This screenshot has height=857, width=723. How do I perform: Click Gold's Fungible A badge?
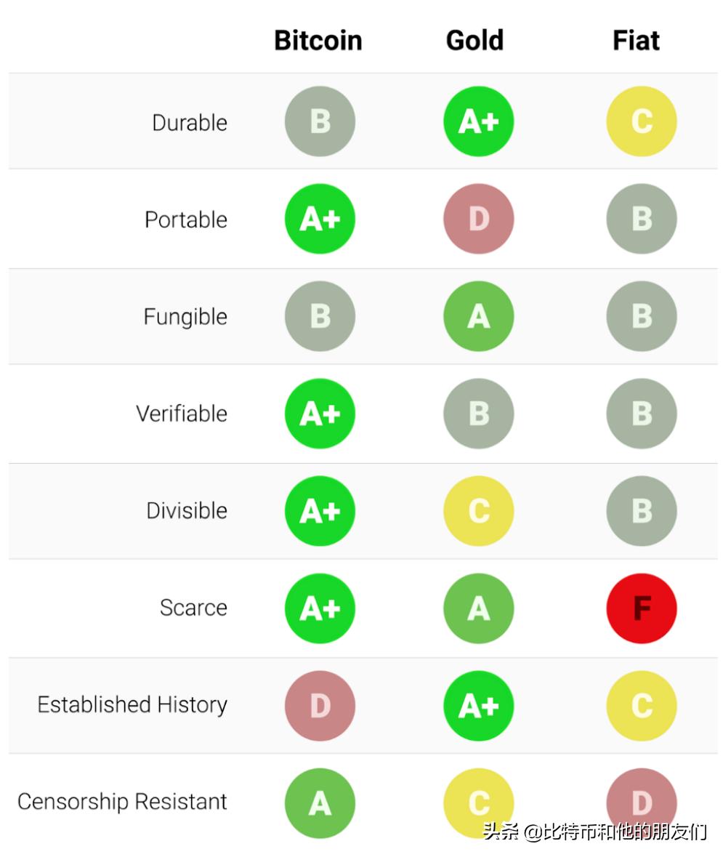pos(479,316)
